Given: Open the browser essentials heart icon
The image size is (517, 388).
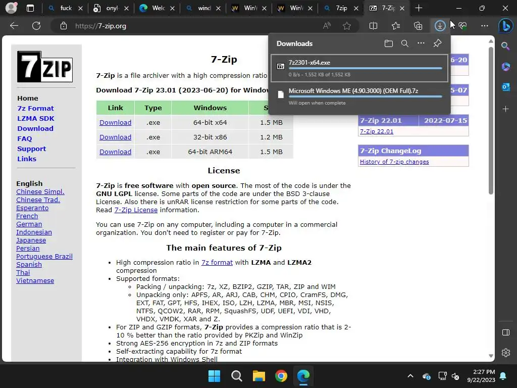Looking at the screenshot, I should 462,26.
